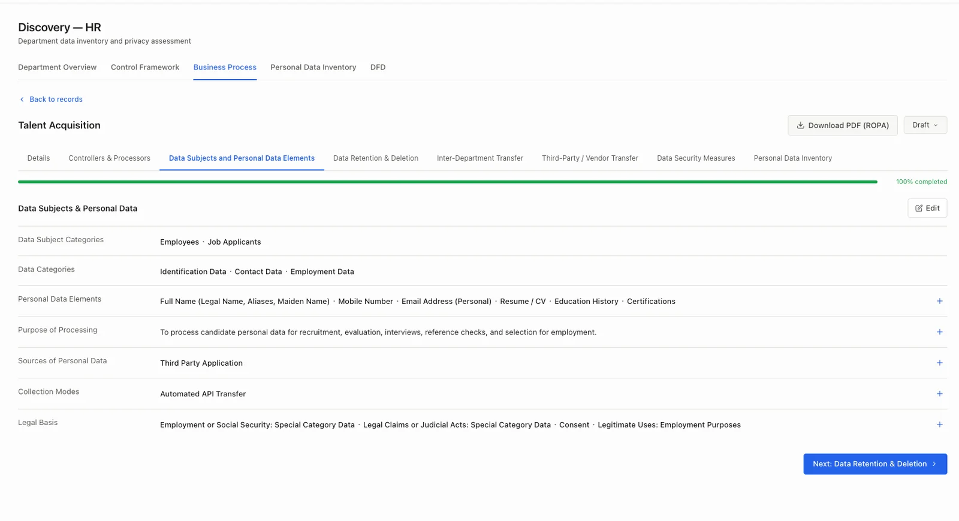959x521 pixels.
Task: Click 'Legitimate Uses: Employment Purposes' legal basis
Action: click(669, 424)
